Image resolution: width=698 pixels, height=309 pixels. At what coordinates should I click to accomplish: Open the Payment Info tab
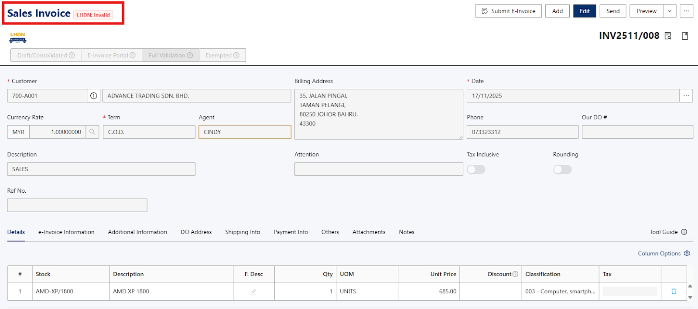(291, 232)
